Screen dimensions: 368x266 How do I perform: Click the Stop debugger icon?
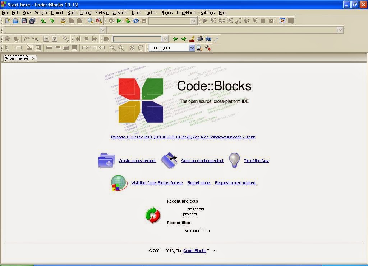pyautogui.click(x=271, y=20)
